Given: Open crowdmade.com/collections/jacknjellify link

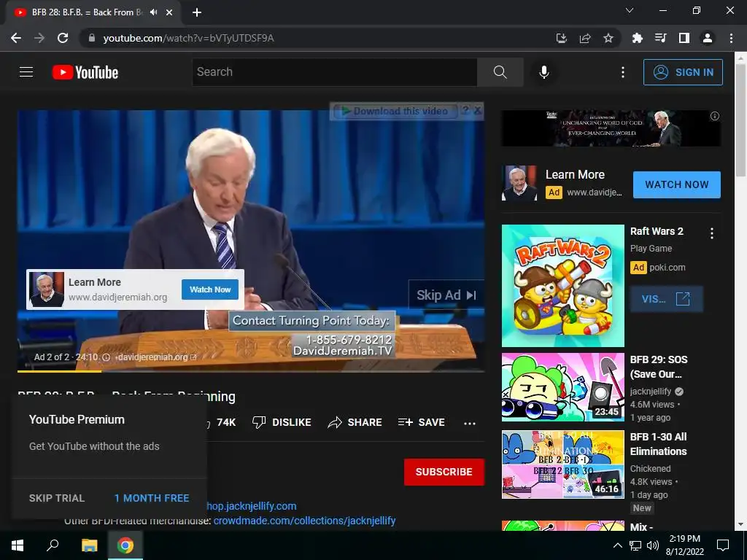Looking at the screenshot, I should point(304,521).
